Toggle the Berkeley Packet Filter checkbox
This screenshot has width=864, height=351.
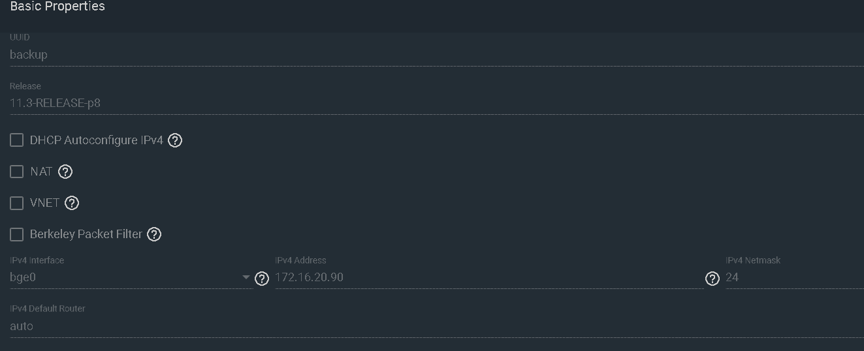pyautogui.click(x=17, y=234)
